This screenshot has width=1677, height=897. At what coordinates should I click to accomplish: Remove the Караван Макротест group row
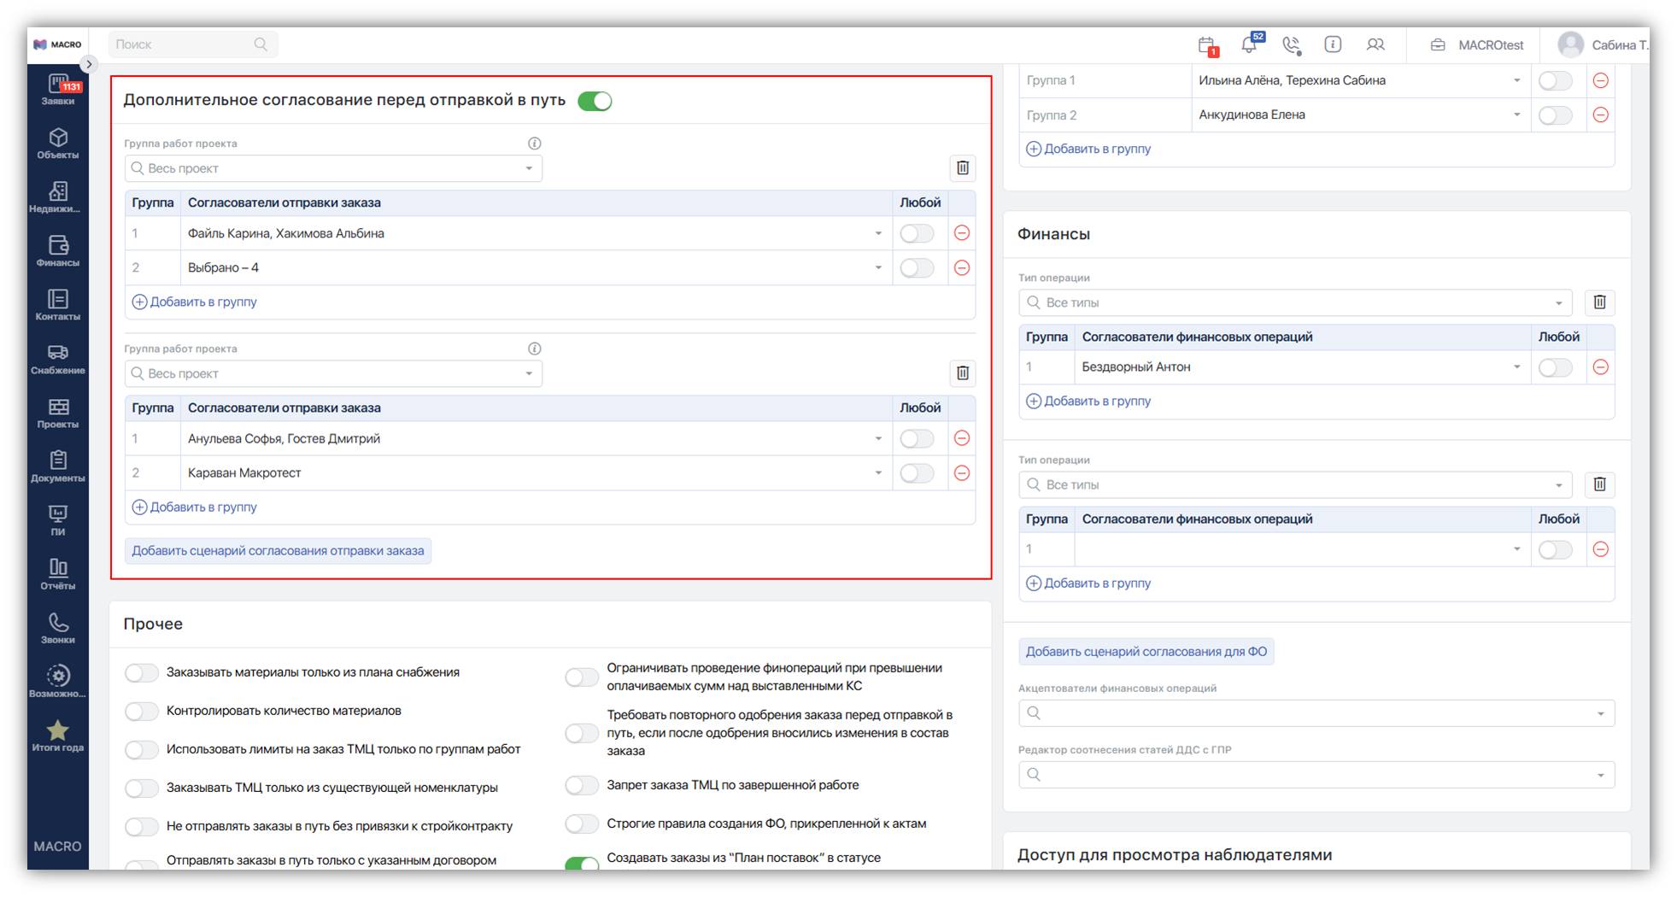[961, 473]
